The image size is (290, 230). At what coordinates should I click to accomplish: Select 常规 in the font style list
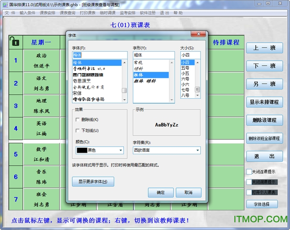[151, 63]
